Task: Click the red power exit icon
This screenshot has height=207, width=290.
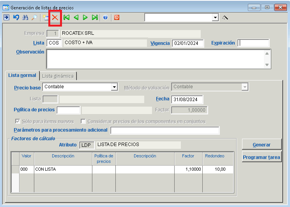Action: point(117,18)
